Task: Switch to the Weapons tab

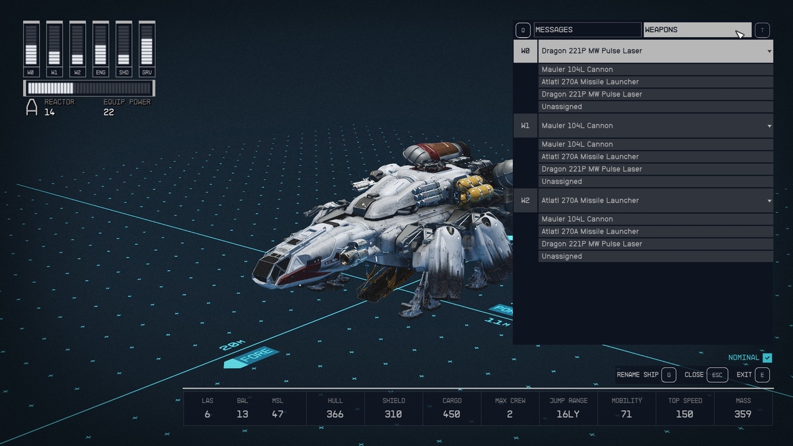Action: (697, 30)
